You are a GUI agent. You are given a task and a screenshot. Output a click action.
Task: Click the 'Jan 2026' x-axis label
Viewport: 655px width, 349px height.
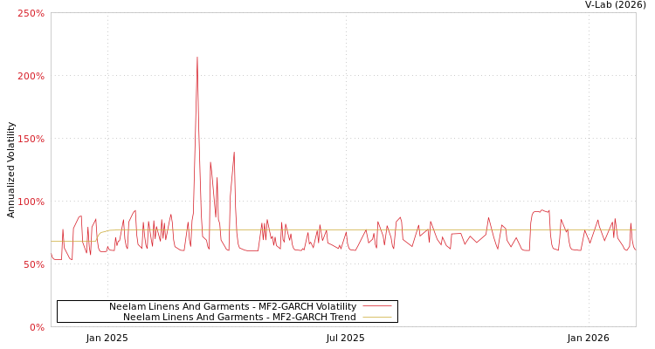tap(588, 338)
